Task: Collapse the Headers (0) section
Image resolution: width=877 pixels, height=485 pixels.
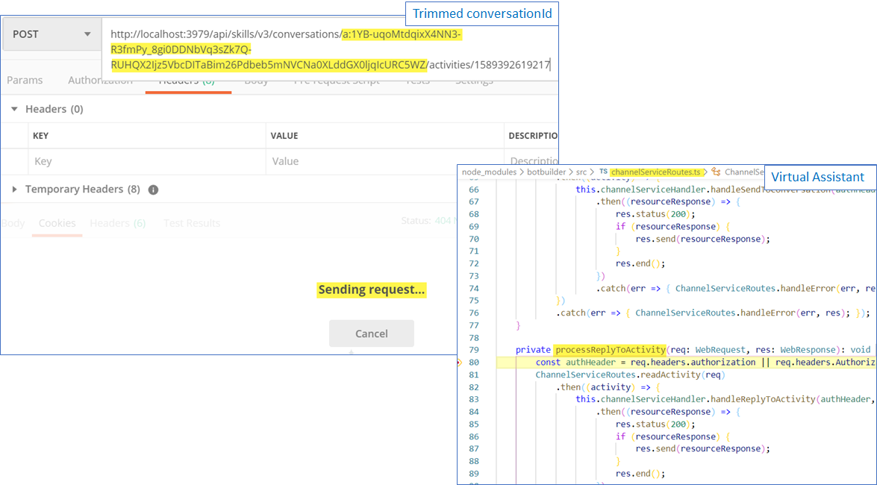Action: pyautogui.click(x=14, y=109)
